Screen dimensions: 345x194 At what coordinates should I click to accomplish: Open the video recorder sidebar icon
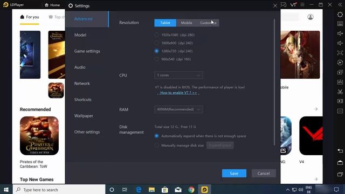tap(340, 101)
